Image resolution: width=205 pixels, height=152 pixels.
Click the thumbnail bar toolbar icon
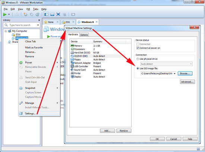click(52, 15)
